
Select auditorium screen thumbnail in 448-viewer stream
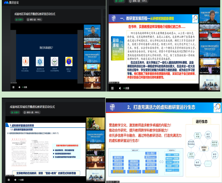click(92, 70)
